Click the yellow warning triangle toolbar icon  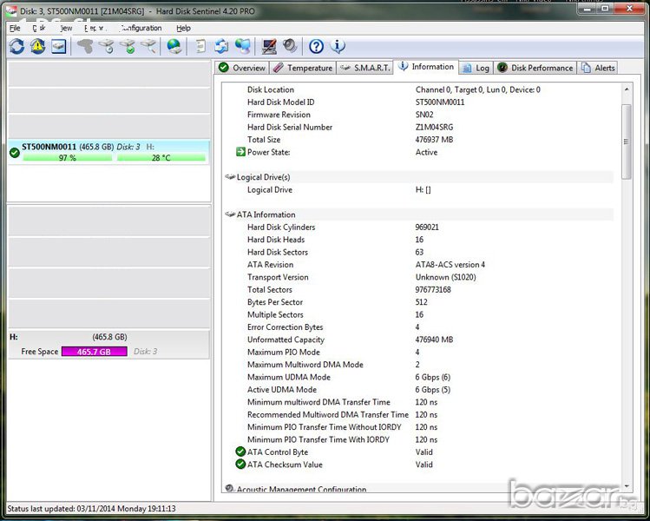37,47
